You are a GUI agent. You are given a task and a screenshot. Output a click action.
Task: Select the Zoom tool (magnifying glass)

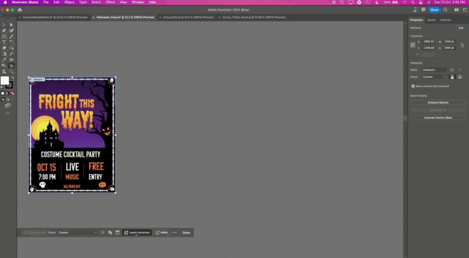11,72
